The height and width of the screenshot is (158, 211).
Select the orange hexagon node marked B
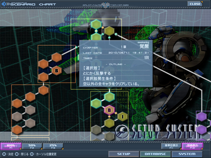(x=57, y=71)
